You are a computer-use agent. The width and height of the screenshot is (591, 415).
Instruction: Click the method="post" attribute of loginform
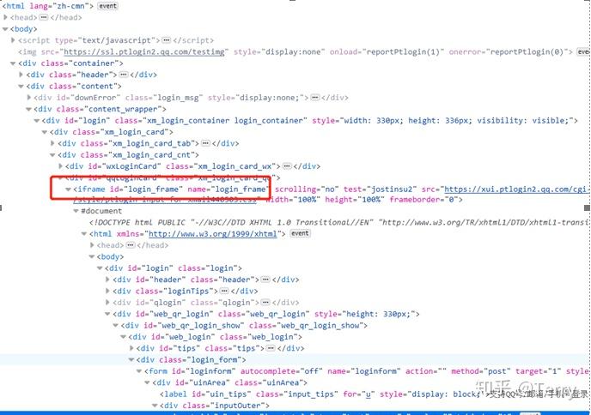(480, 371)
